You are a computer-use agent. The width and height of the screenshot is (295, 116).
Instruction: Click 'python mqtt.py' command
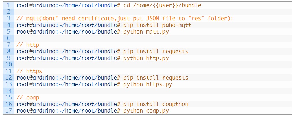point(146,32)
